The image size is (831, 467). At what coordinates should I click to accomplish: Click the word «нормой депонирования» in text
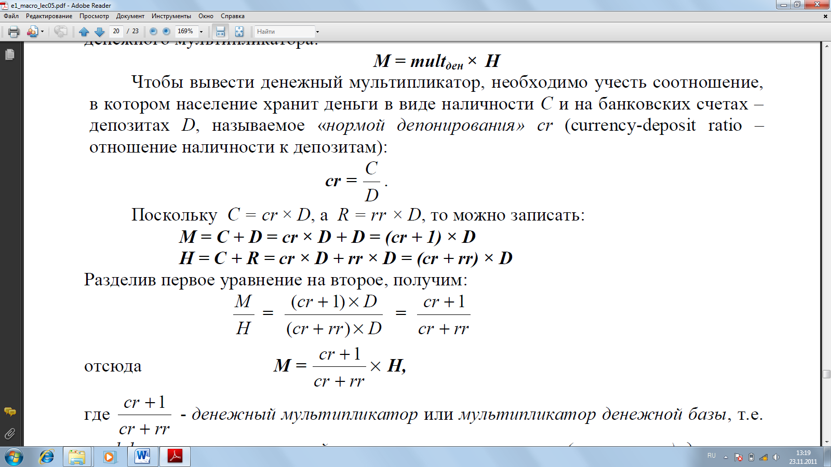coord(421,126)
